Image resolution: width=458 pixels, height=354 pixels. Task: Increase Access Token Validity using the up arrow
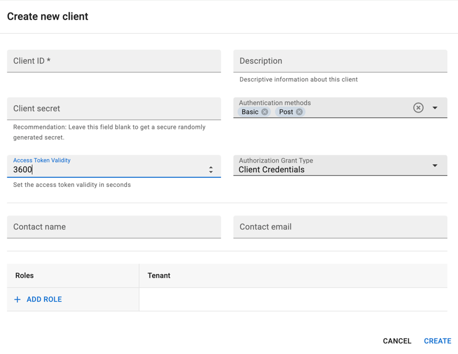coord(211,167)
